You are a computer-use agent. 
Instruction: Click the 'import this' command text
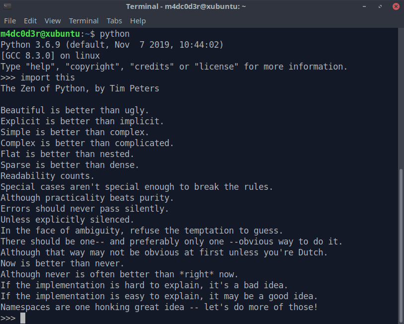(x=48, y=78)
